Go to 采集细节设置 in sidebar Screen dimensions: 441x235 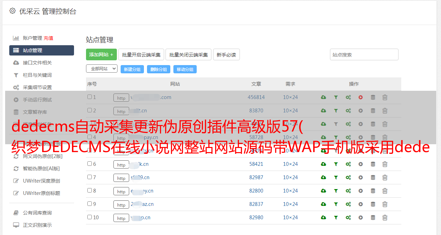click(x=37, y=87)
